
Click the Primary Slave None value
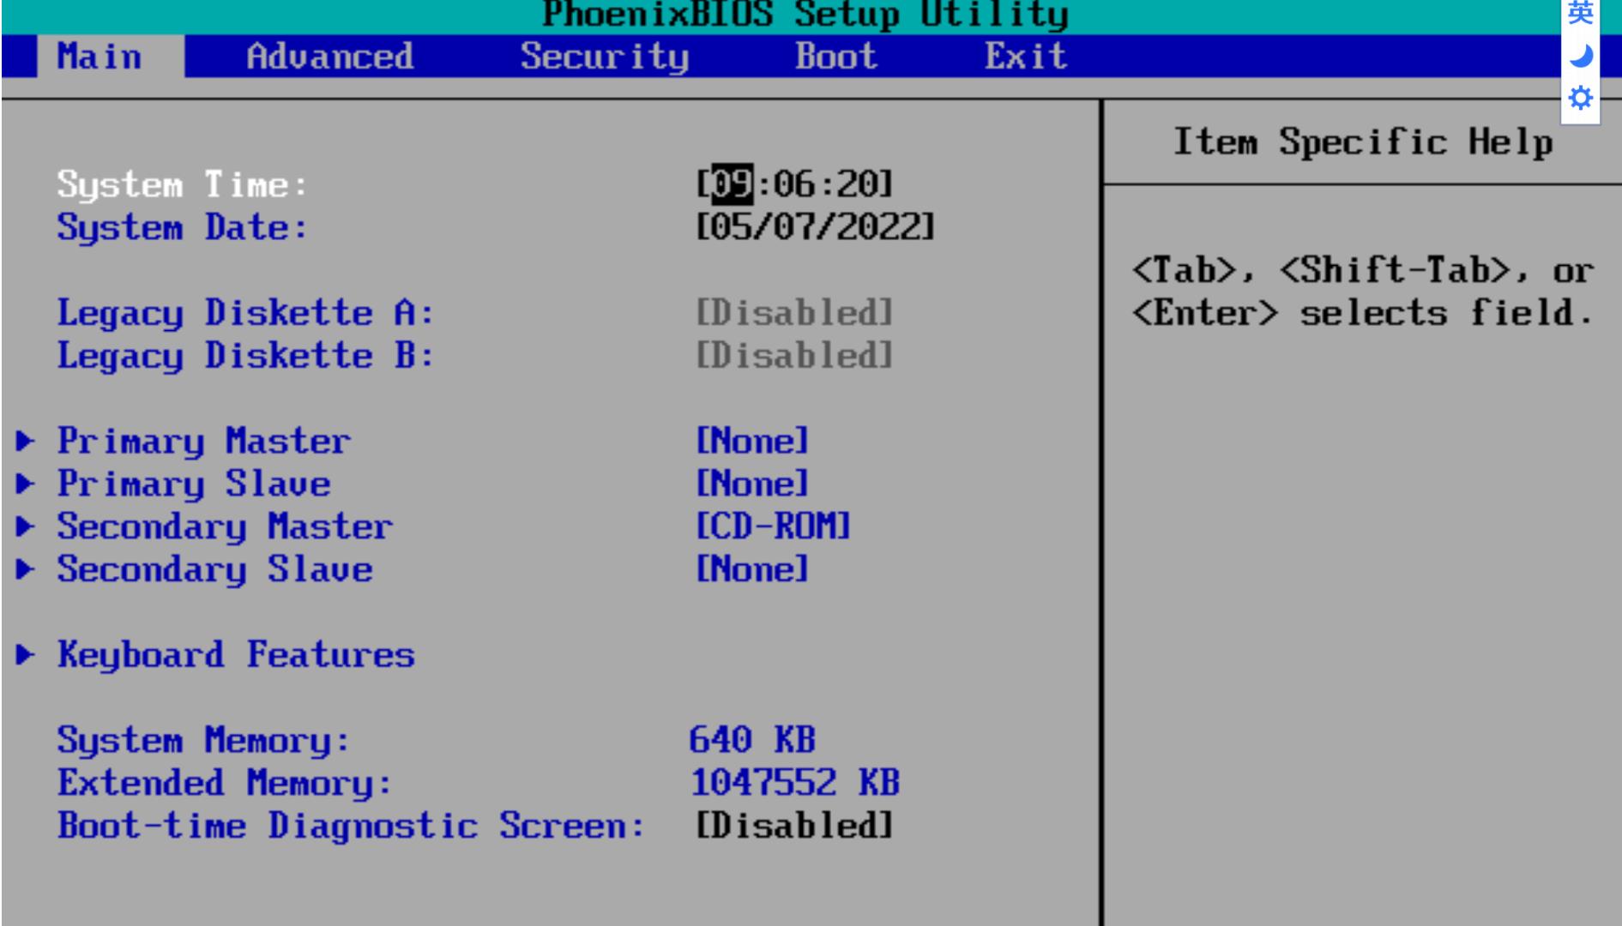752,484
